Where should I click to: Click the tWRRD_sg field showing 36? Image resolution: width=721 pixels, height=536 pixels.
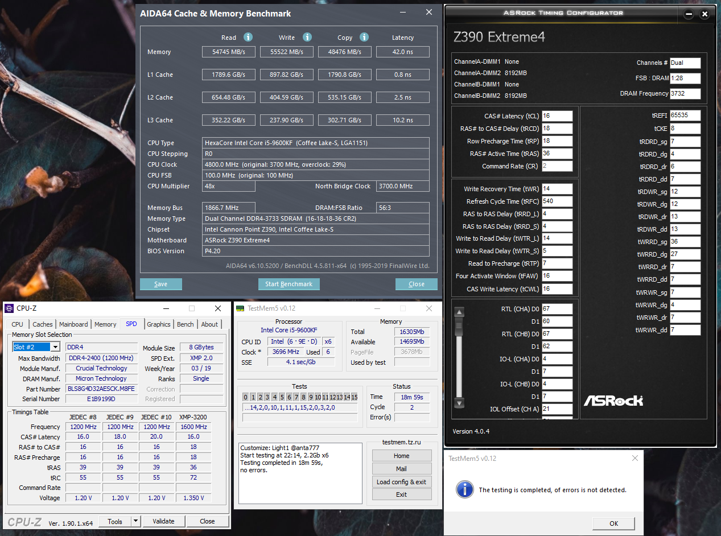(x=685, y=242)
